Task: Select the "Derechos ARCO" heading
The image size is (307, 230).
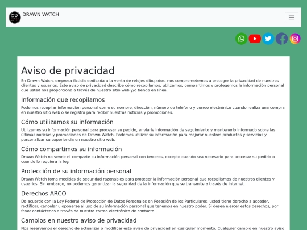Action: (44, 194)
